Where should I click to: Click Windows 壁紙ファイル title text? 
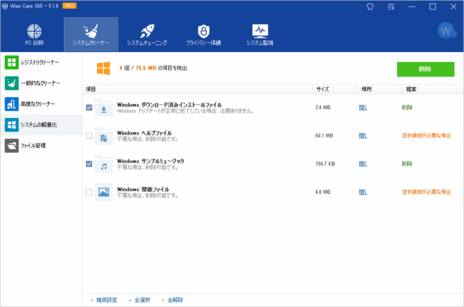[143, 189]
